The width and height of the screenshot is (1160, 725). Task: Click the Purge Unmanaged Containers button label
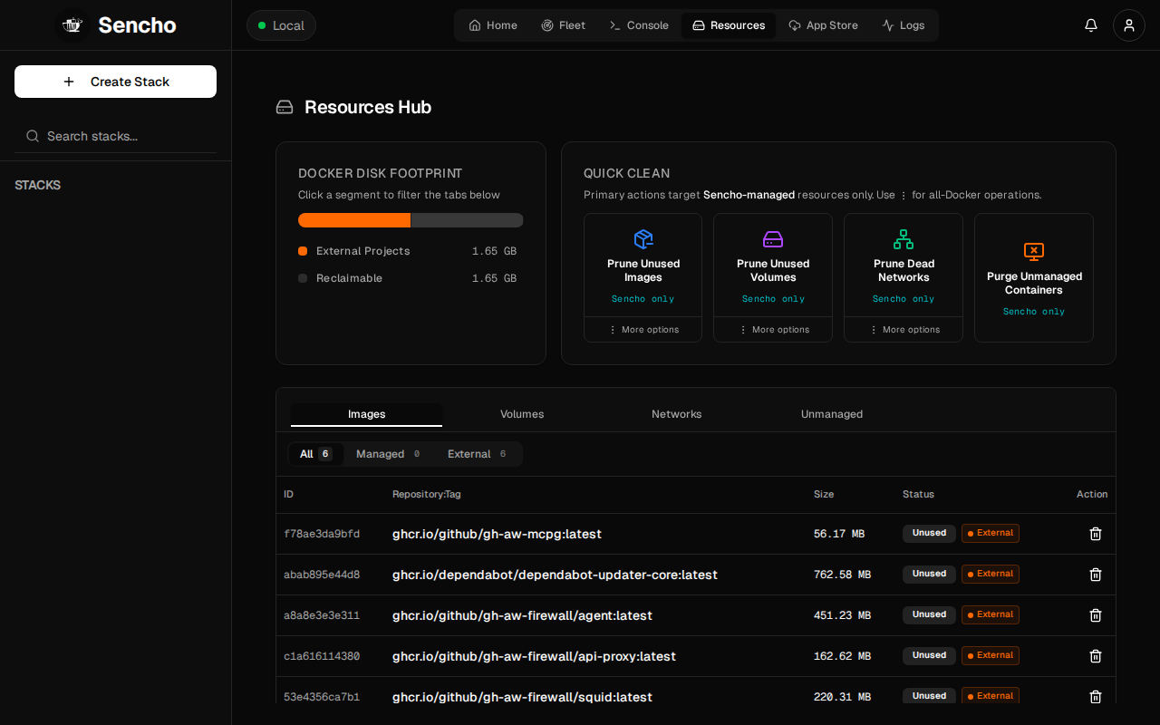(1034, 284)
